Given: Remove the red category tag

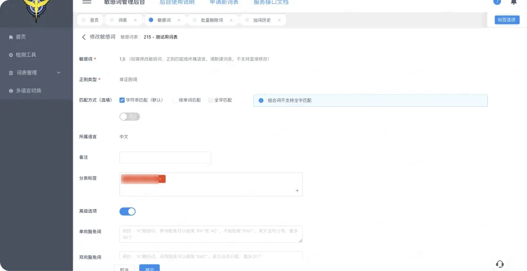Looking at the screenshot, I should [161, 179].
